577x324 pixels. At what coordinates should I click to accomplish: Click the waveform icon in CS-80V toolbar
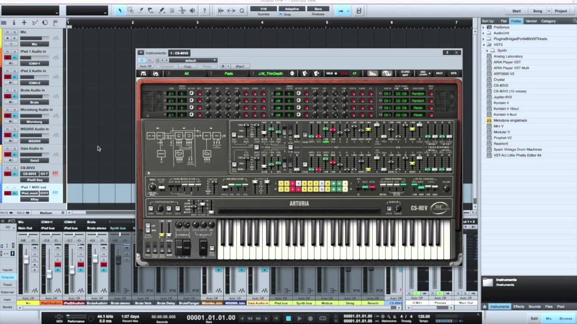pos(387,73)
